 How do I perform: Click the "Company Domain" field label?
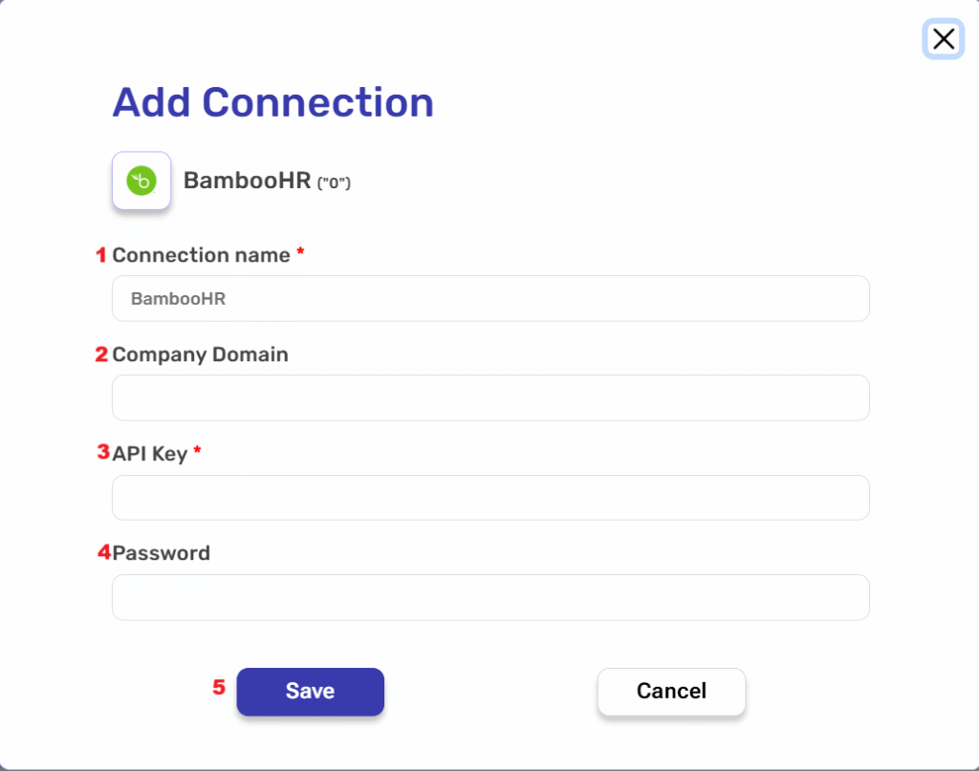pos(200,354)
